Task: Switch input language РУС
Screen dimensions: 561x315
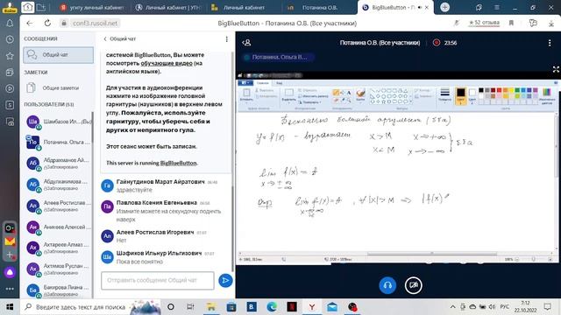Action: coord(505,307)
